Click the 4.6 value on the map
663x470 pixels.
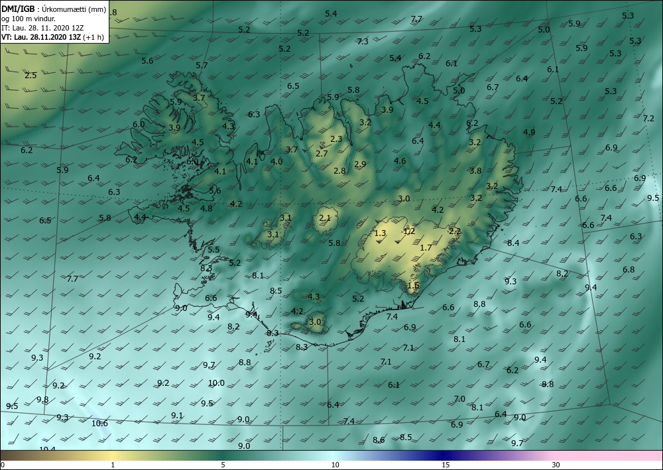(x=400, y=160)
